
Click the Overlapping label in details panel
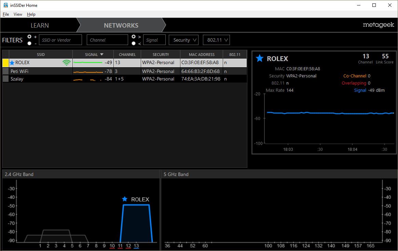point(354,83)
